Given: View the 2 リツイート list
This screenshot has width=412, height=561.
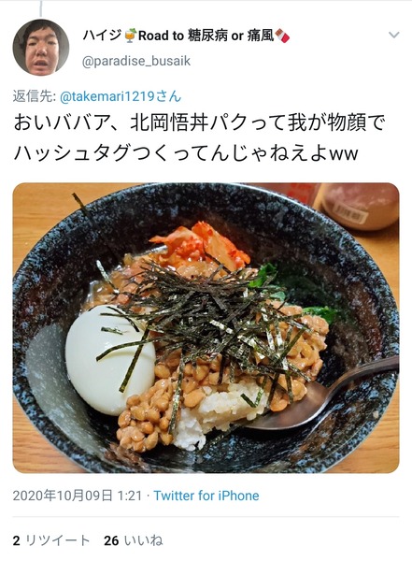Looking at the screenshot, I should point(50,540).
